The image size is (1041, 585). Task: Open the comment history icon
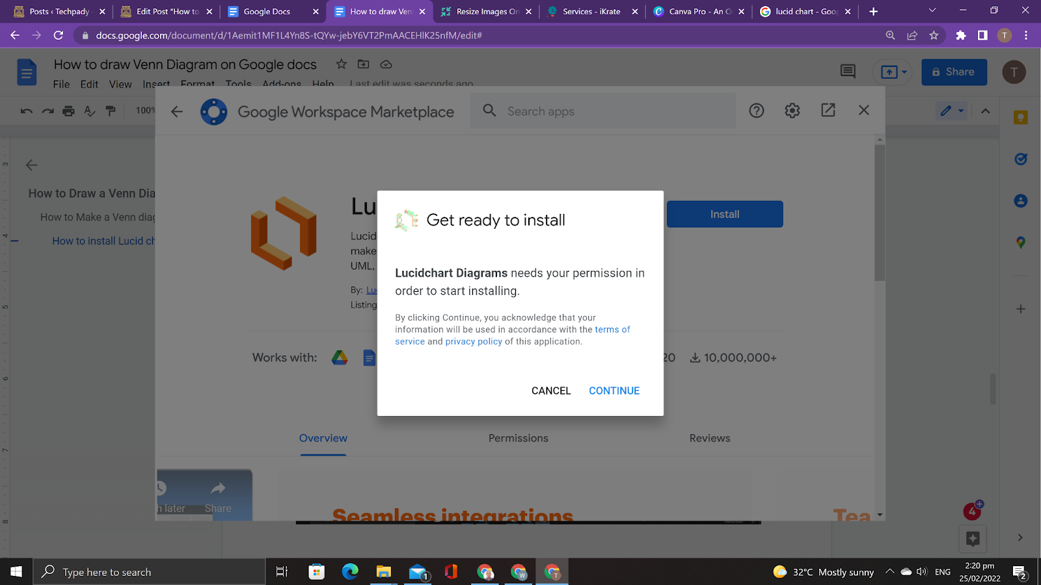tap(848, 71)
